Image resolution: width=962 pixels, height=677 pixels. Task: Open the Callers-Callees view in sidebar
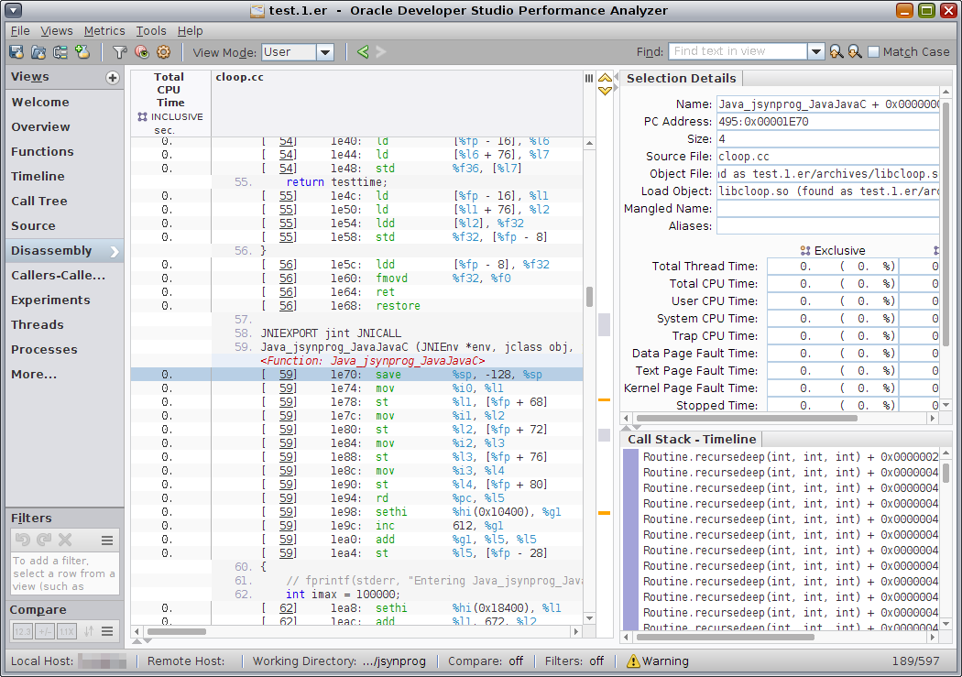(58, 275)
